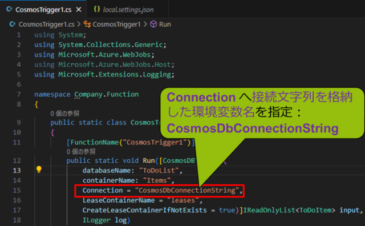Click 'Microsoft.Extensions.Logging' on line 5

[x=114, y=75]
